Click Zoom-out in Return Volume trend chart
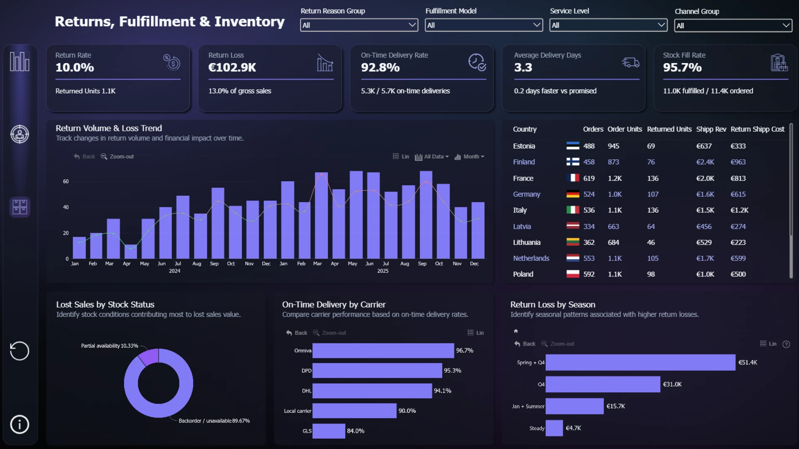This screenshot has width=799, height=449. point(117,157)
